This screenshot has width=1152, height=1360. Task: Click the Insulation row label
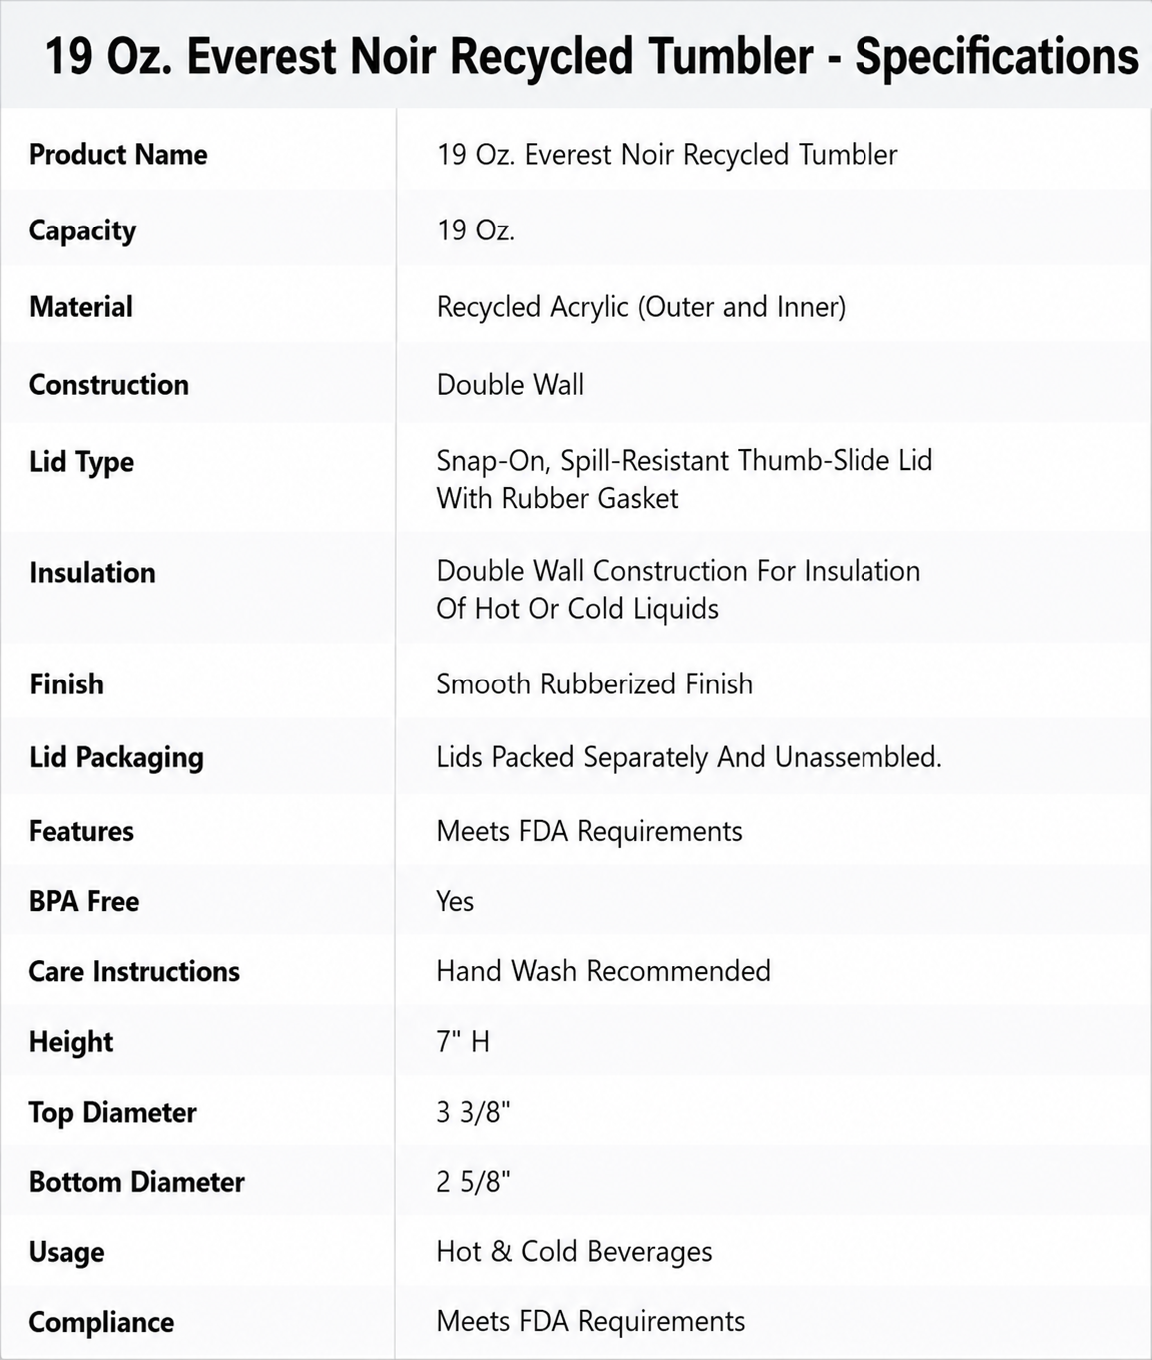92,572
